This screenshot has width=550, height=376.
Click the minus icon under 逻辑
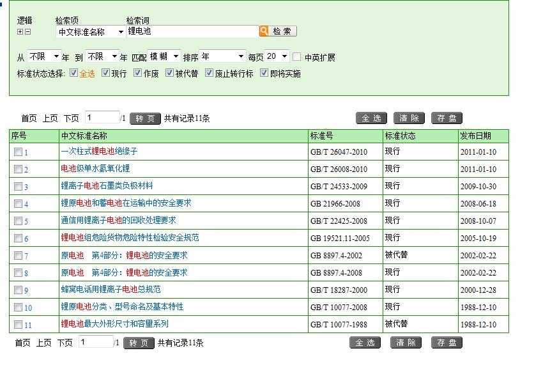27,31
